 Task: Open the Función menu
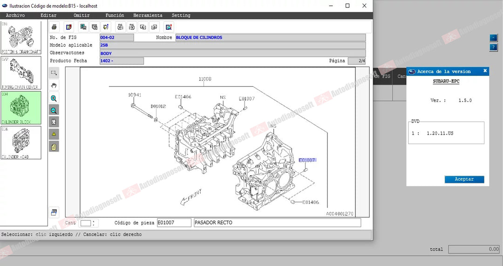(x=115, y=15)
